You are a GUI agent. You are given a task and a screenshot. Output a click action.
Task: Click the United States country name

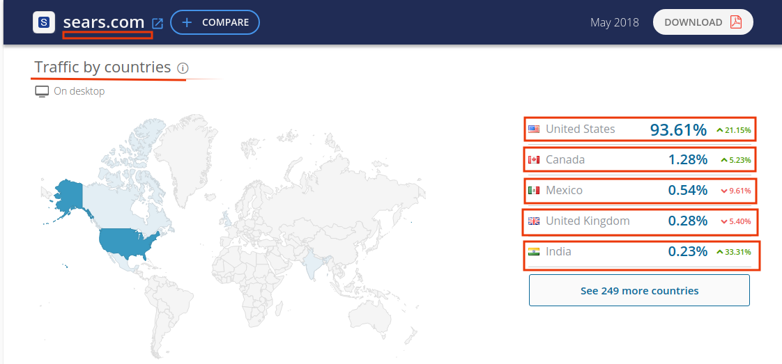(x=581, y=129)
